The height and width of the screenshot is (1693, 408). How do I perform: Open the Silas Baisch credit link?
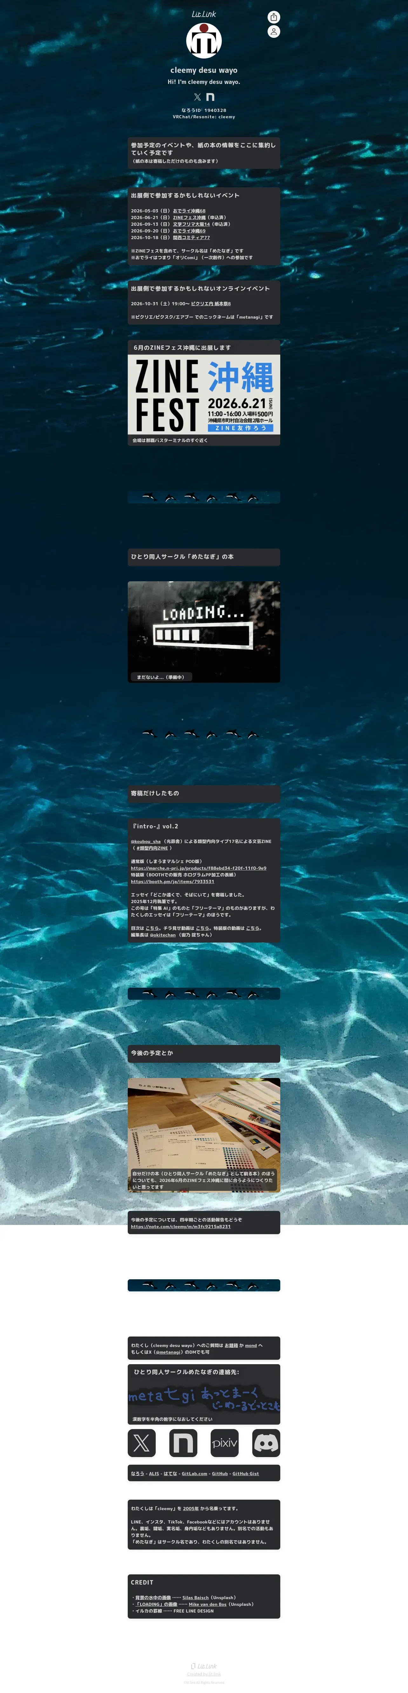click(195, 1598)
